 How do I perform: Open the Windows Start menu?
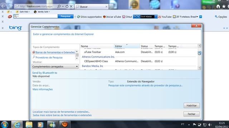[x=5, y=124]
